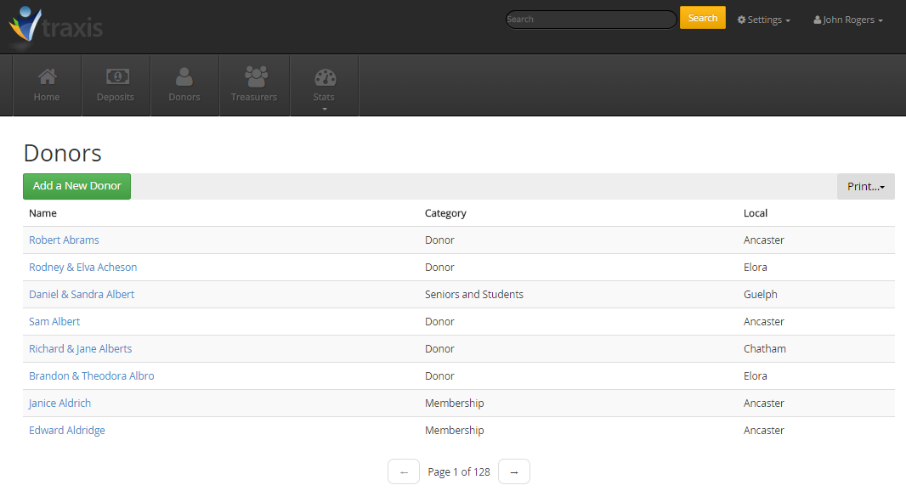Select Chatham in the Local column
The height and width of the screenshot is (491, 906).
[x=764, y=348]
